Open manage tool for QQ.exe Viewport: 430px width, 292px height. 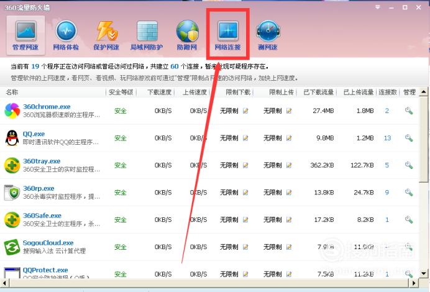[409, 138]
